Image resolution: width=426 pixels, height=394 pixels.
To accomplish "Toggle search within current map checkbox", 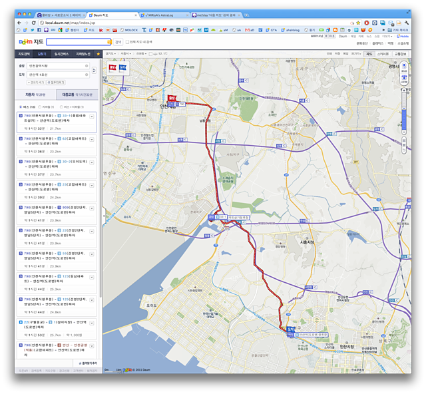I will [127, 42].
